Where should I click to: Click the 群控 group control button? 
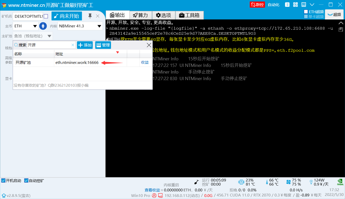click(257, 5)
